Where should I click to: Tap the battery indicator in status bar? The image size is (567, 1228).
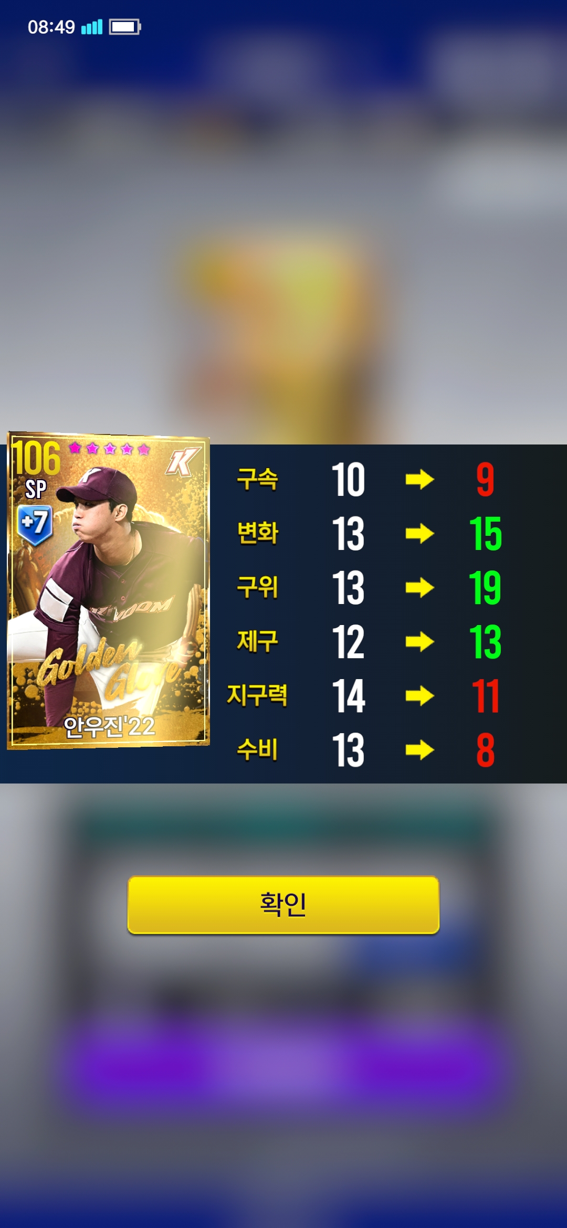click(125, 27)
